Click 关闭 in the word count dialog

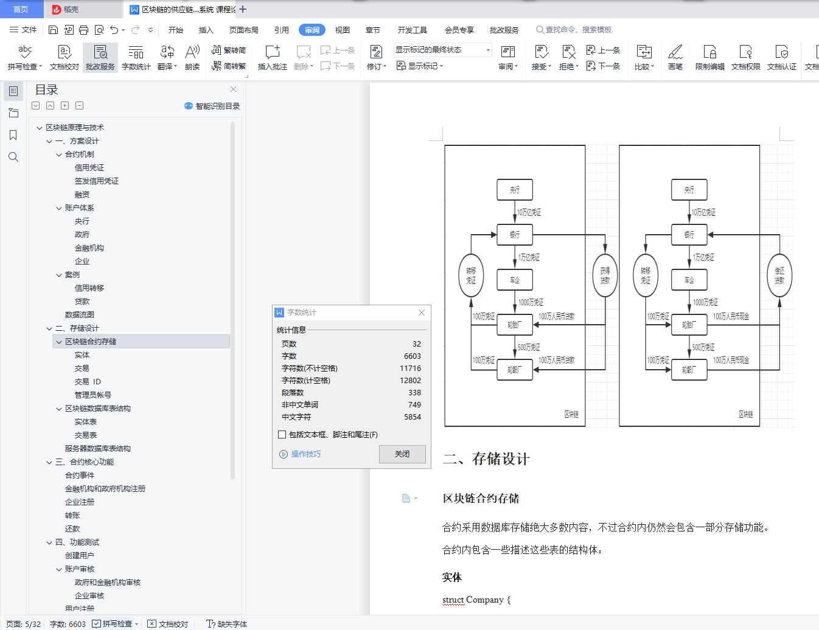point(402,454)
